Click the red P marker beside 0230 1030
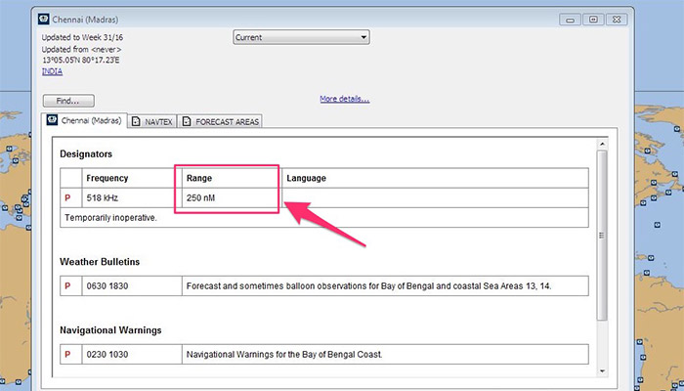This screenshot has height=391, width=684. (x=67, y=354)
